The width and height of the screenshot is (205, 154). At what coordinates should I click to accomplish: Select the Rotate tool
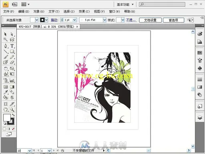click(6, 69)
